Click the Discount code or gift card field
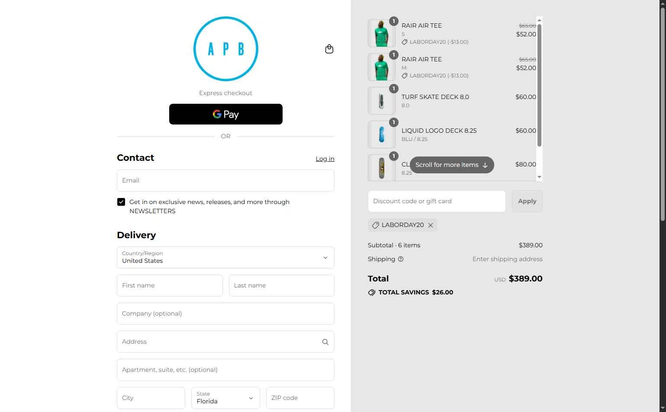The height and width of the screenshot is (412, 666). [437, 201]
